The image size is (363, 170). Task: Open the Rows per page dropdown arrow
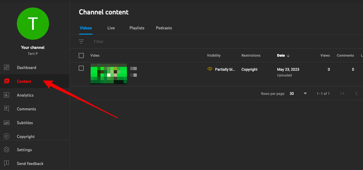(x=305, y=94)
